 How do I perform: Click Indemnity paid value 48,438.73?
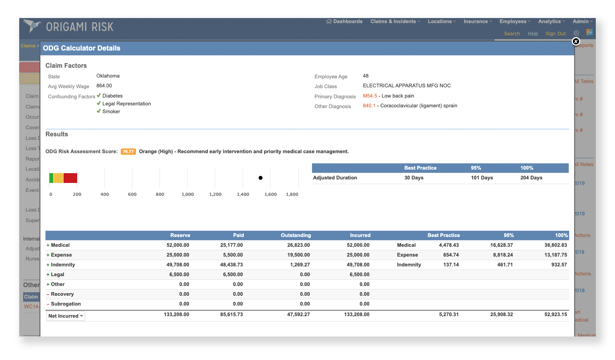[x=231, y=265]
